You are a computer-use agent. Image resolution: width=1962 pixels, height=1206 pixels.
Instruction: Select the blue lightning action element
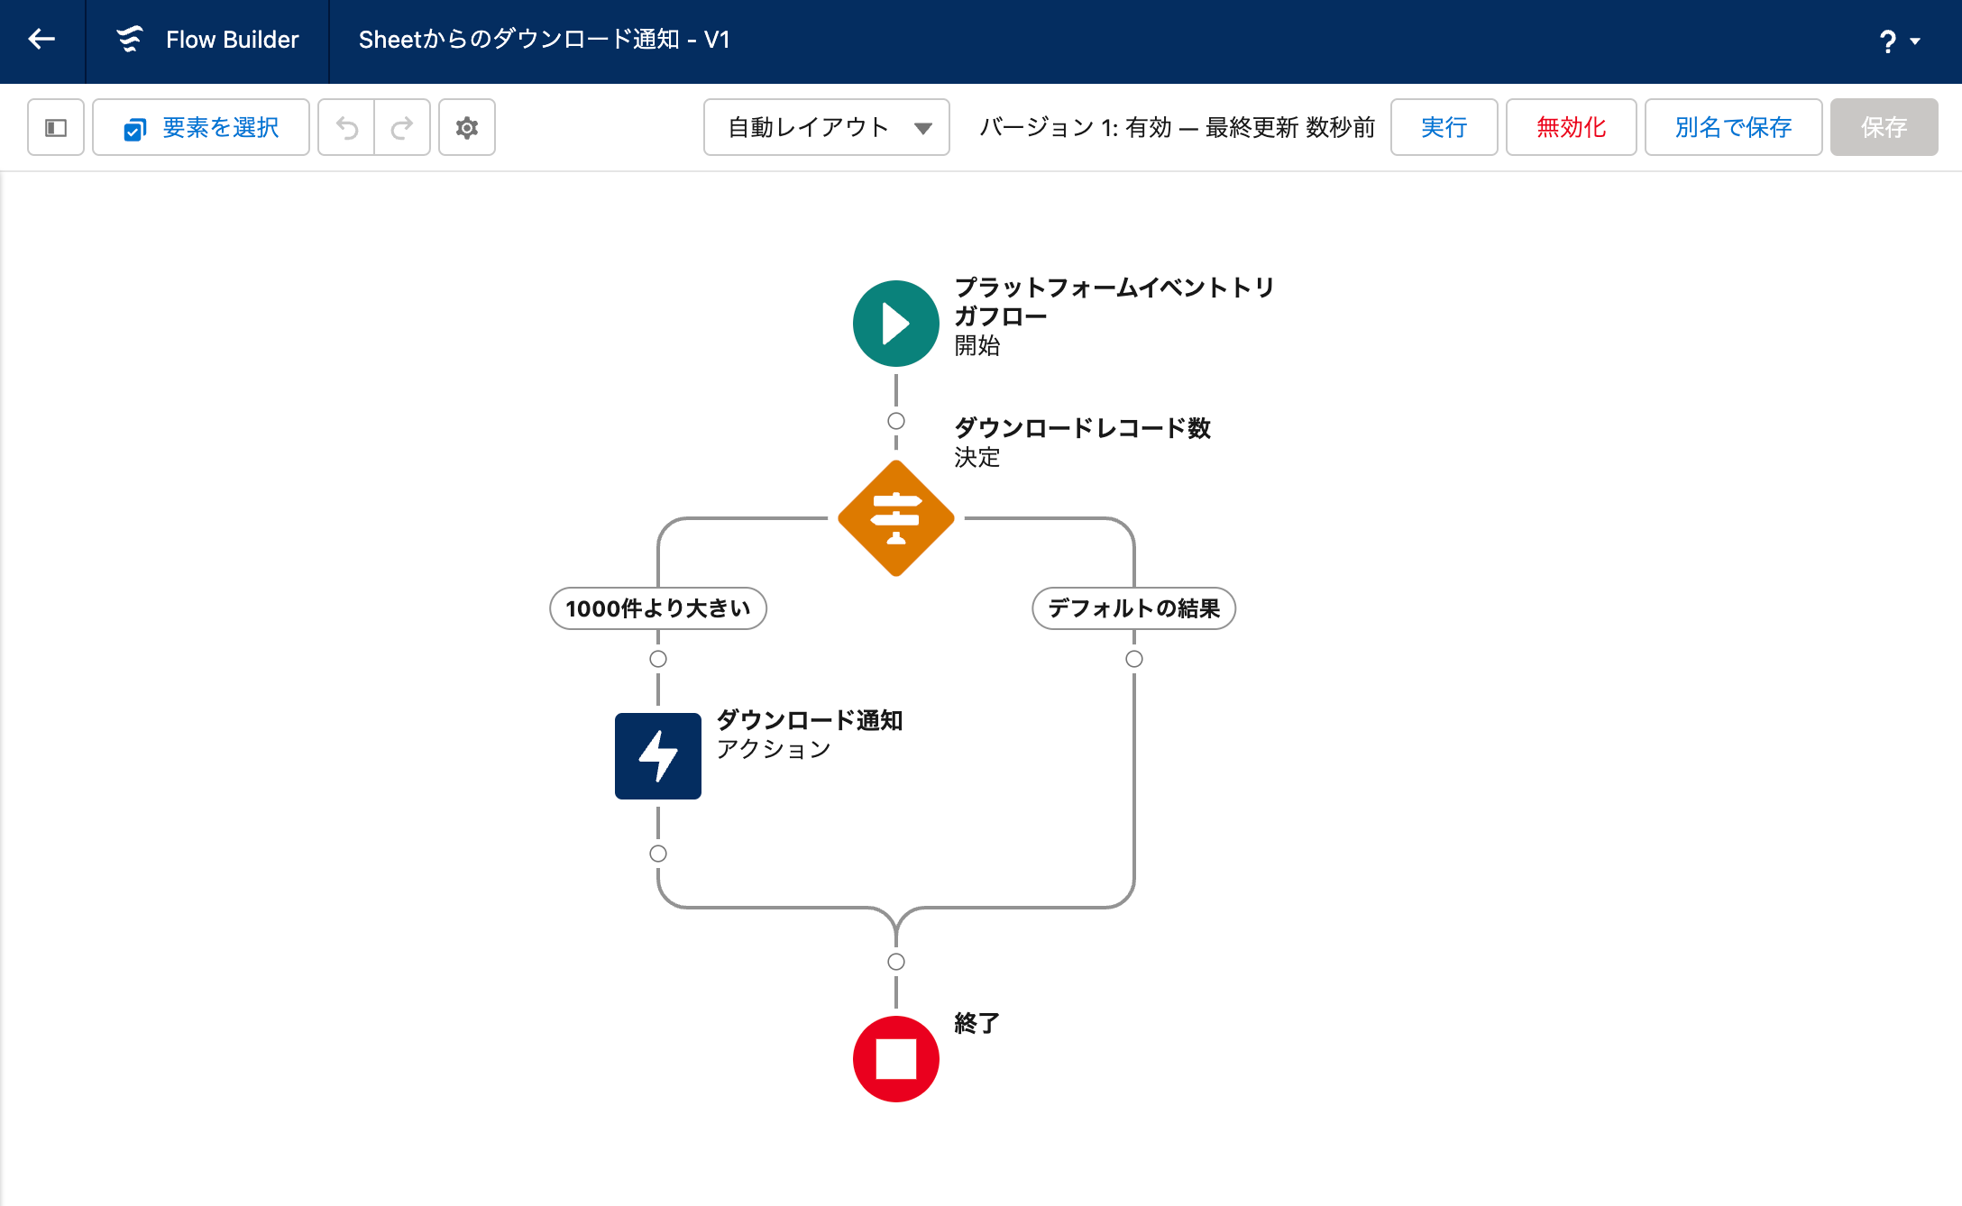point(658,755)
